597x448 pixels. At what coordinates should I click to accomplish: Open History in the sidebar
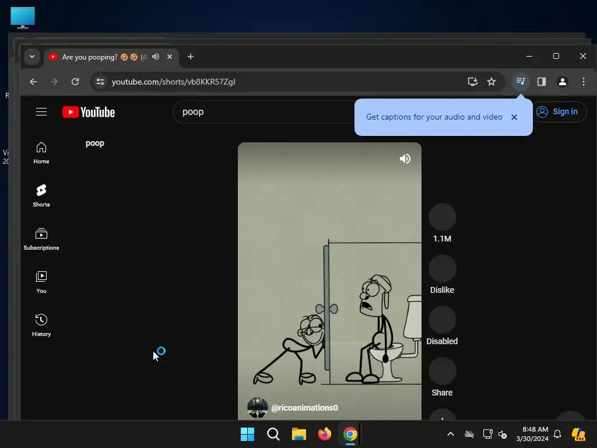pos(41,325)
